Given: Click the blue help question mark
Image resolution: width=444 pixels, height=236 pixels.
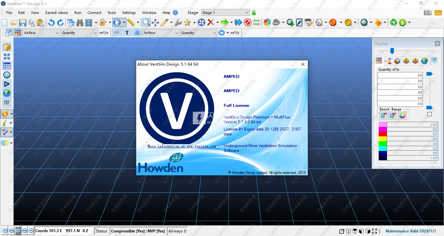Looking at the screenshot, I should tap(176, 13).
